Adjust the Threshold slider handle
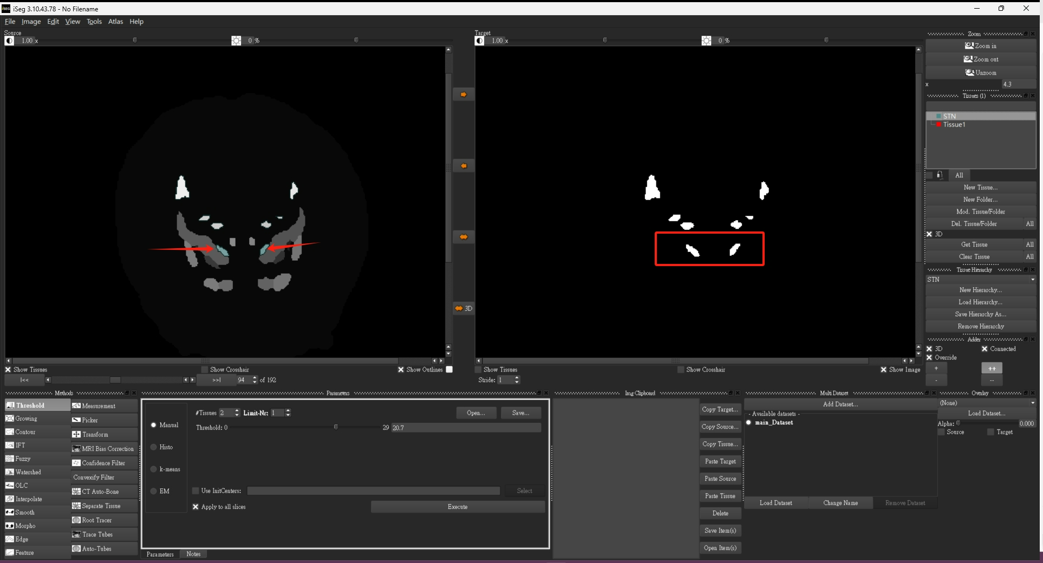The height and width of the screenshot is (563, 1043). click(x=336, y=427)
